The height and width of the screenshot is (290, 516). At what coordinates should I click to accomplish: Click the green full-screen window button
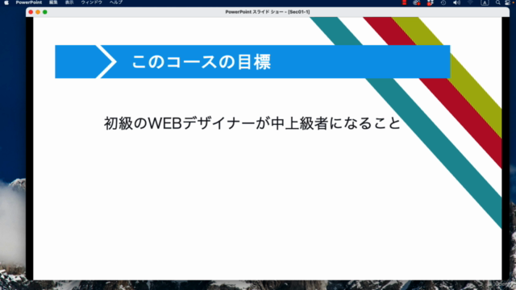(45, 12)
